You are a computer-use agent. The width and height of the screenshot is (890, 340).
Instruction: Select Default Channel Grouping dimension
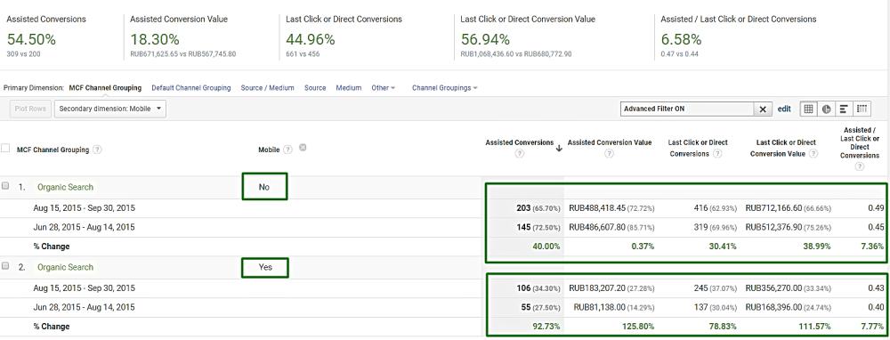(190, 88)
